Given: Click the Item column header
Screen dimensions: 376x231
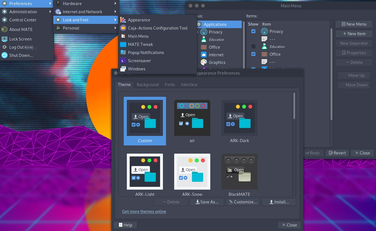Looking at the screenshot, I should pos(266,24).
